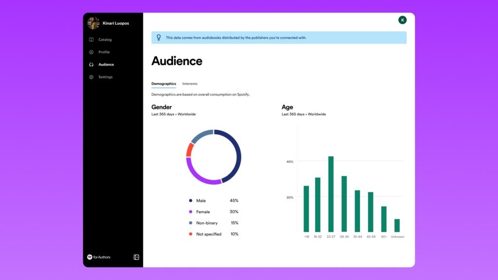Viewport: 498px width, 280px height.
Task: Open the Catalog menu item
Action: click(105, 40)
